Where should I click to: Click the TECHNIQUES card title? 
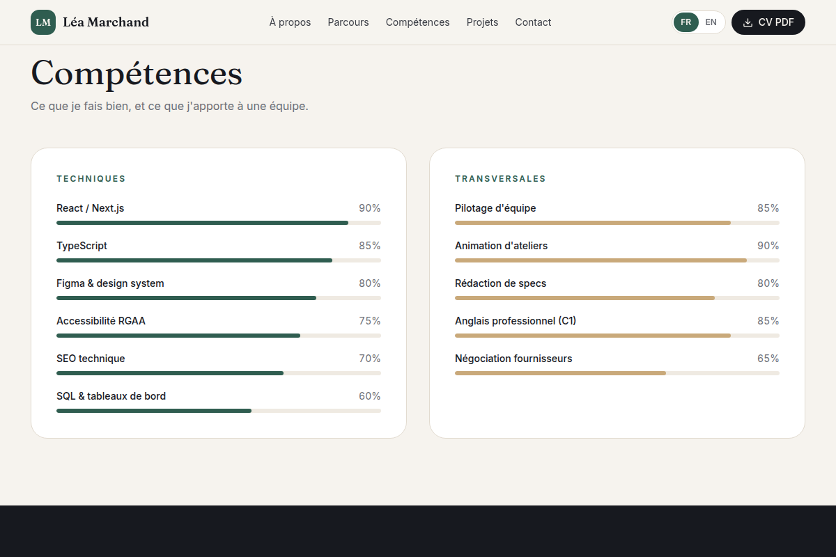tap(91, 179)
